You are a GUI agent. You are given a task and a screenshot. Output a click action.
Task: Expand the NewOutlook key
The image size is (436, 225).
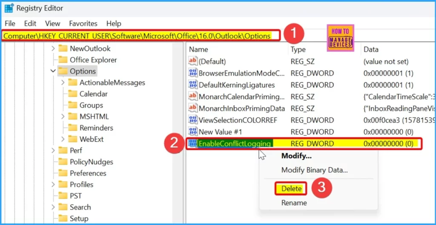pyautogui.click(x=53, y=48)
